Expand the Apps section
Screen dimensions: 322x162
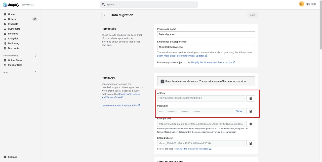click(36, 72)
